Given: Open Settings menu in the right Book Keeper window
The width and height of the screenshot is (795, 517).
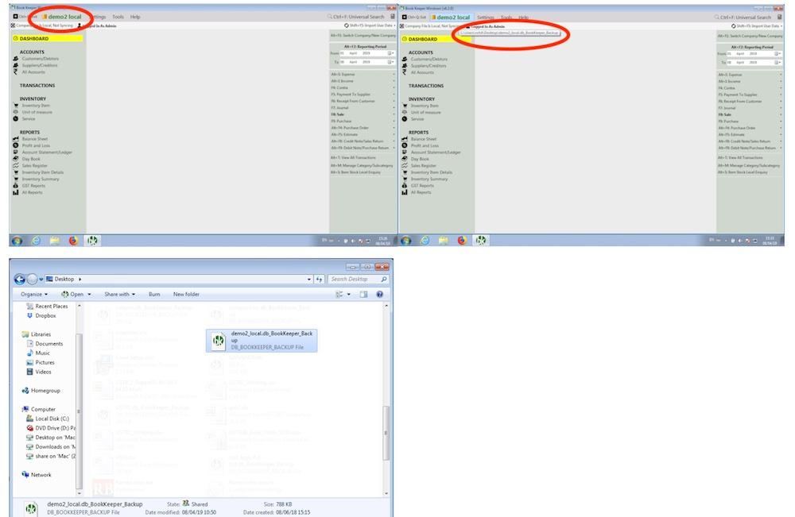Looking at the screenshot, I should pyautogui.click(x=485, y=17).
